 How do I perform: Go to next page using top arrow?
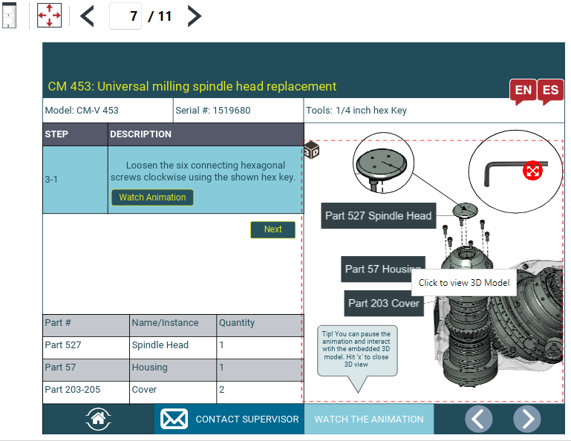194,16
